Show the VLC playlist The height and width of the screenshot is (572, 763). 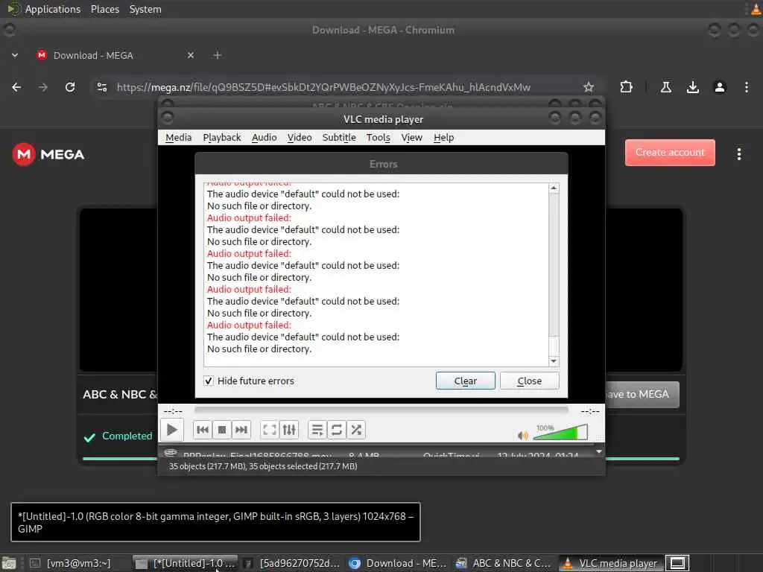pos(317,430)
